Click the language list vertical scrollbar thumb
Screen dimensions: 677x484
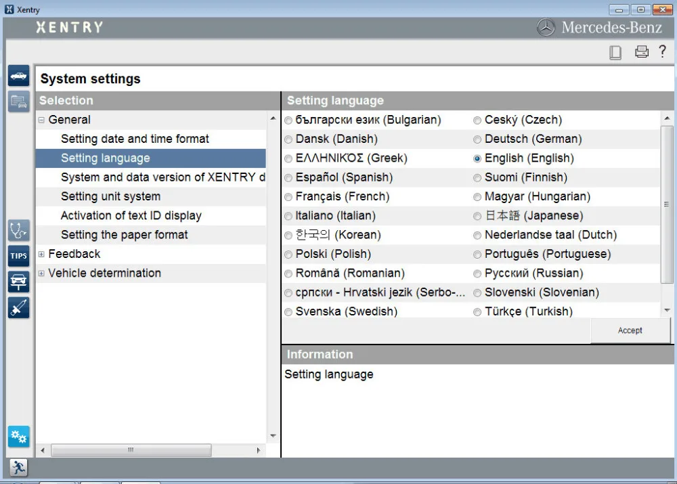667,204
